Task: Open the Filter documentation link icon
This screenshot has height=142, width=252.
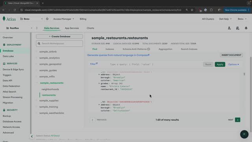Action: tap(97, 64)
